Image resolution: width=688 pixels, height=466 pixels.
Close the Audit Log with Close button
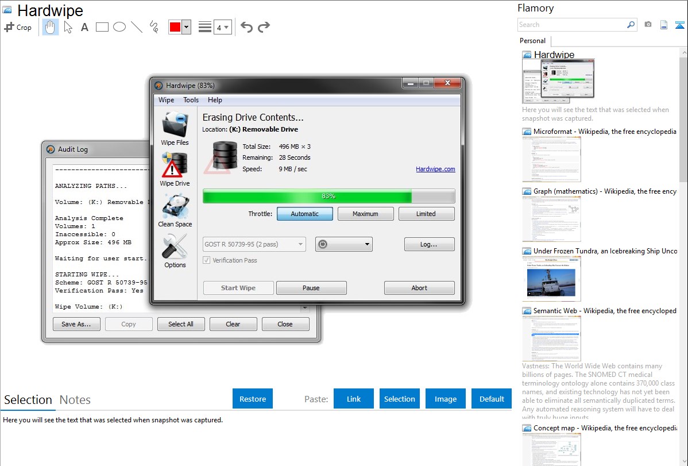[285, 324]
